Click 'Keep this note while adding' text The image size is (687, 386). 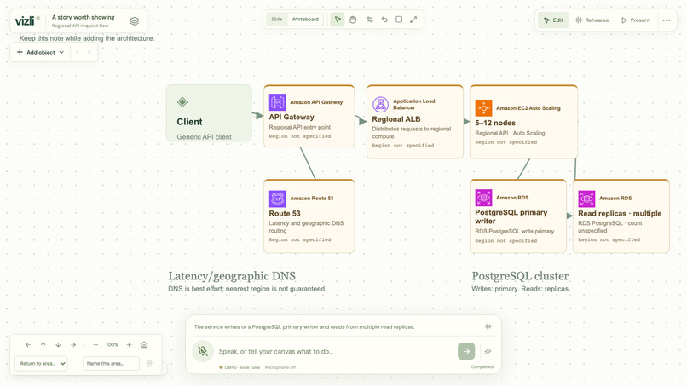(87, 38)
